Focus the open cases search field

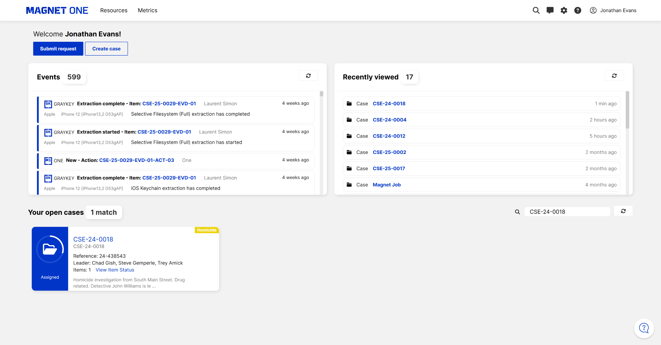[x=567, y=212]
